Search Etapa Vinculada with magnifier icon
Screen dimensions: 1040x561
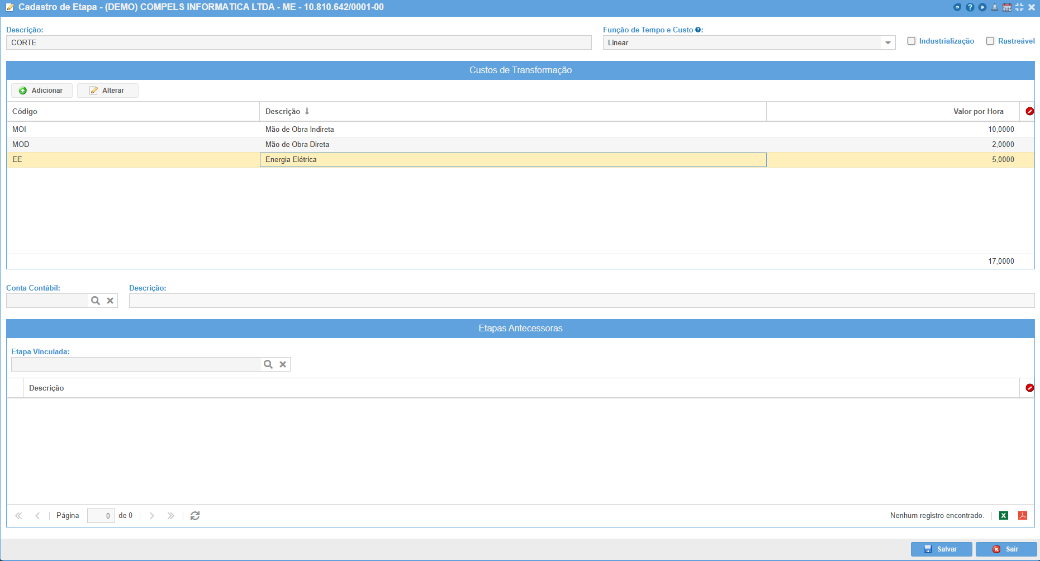(x=268, y=364)
